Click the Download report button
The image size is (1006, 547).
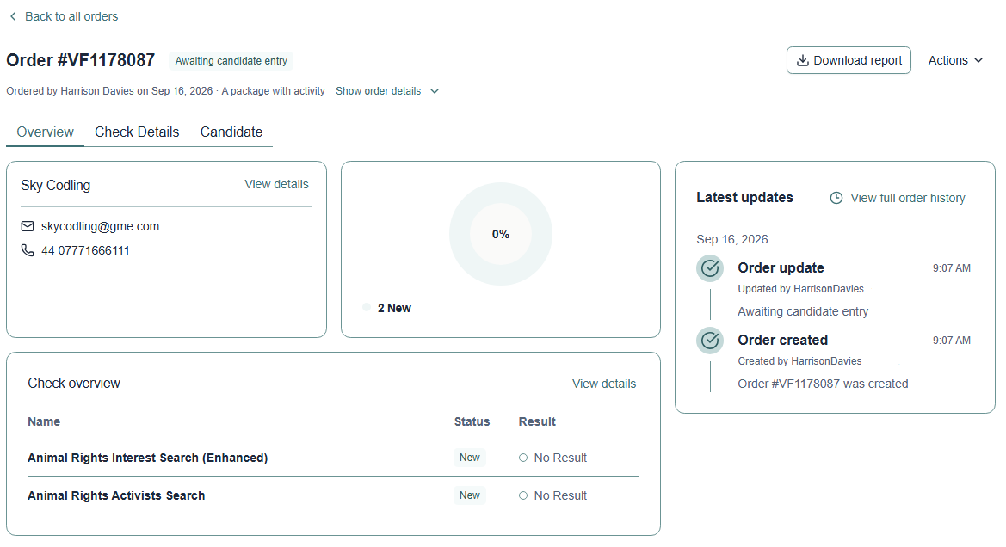pos(849,60)
